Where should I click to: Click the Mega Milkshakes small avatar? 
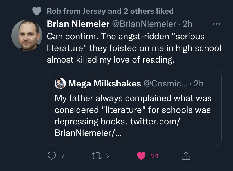[x=60, y=83]
